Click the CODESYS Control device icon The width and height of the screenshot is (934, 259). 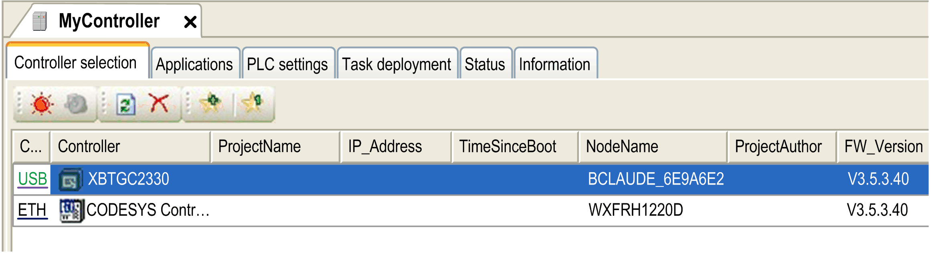tap(72, 211)
